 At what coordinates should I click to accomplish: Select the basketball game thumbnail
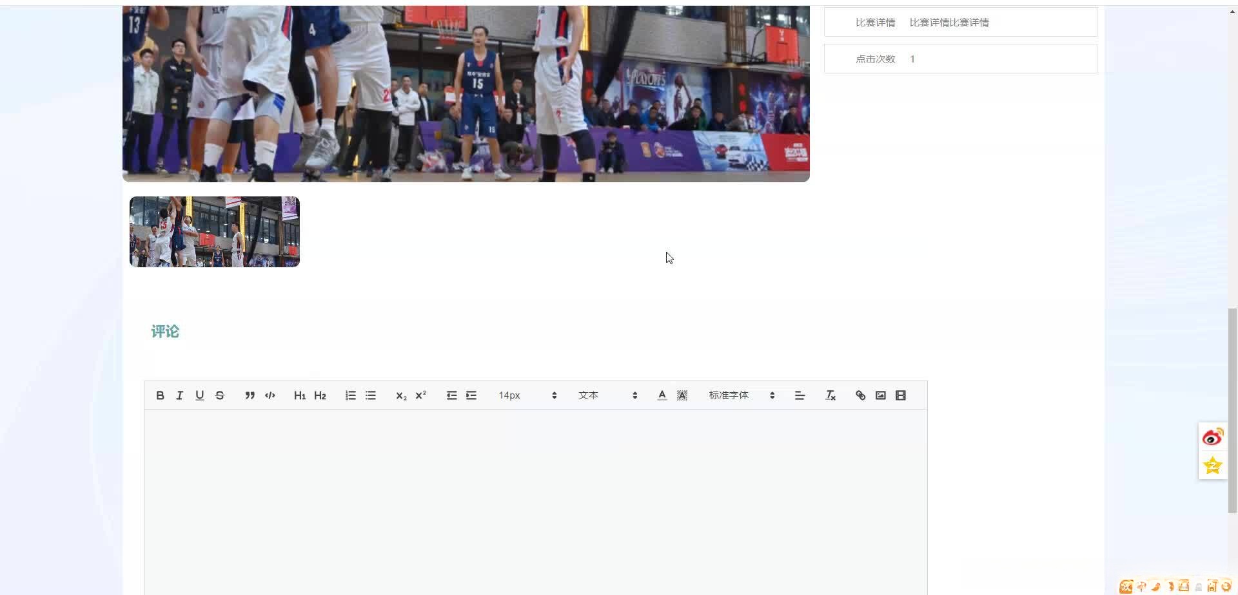[x=215, y=232]
